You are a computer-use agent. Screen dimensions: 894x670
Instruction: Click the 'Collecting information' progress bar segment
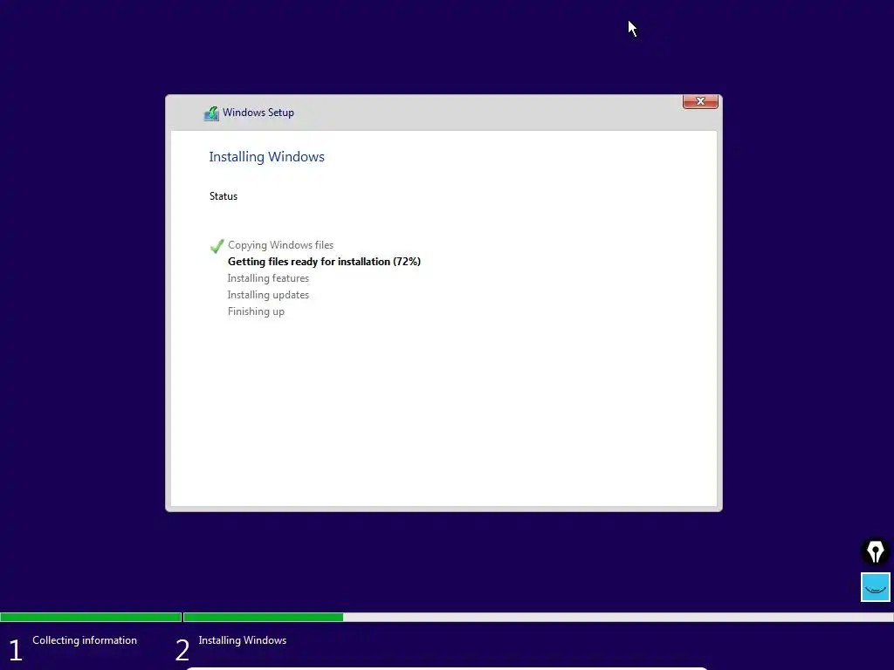point(91,617)
